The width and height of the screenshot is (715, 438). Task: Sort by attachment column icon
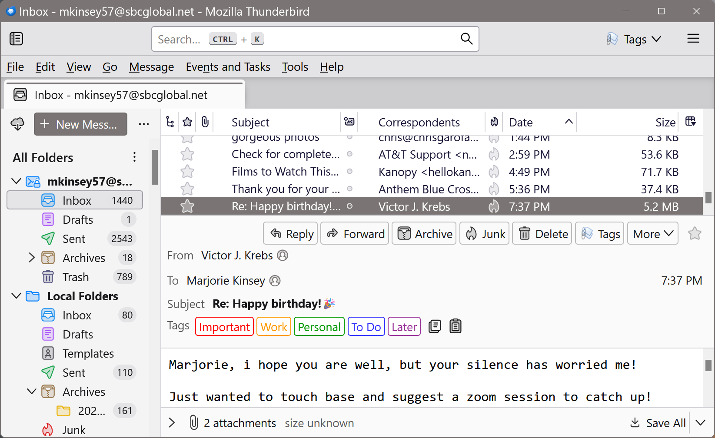click(205, 122)
